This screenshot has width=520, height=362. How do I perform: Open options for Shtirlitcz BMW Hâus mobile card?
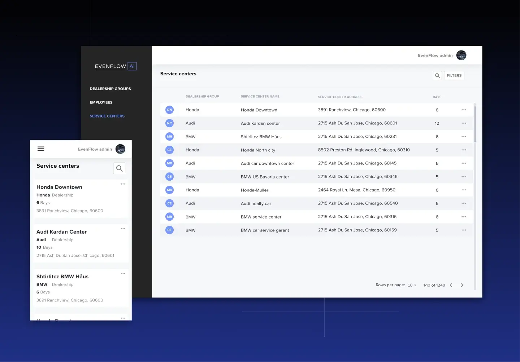click(x=123, y=273)
